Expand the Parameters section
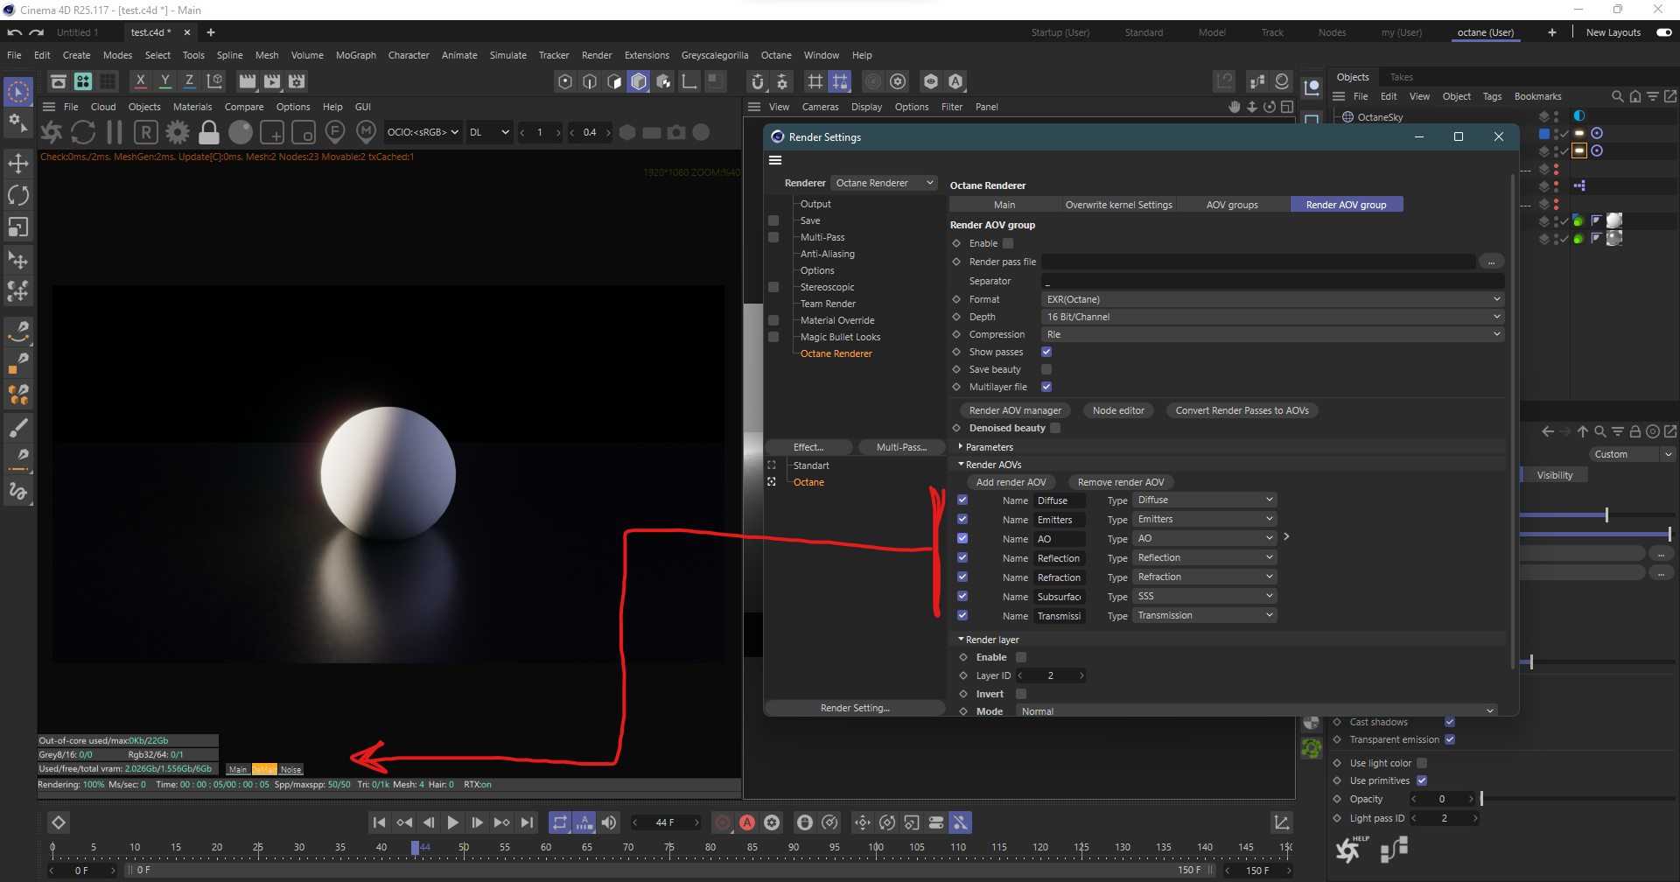Viewport: 1680px width, 882px height. click(x=989, y=447)
